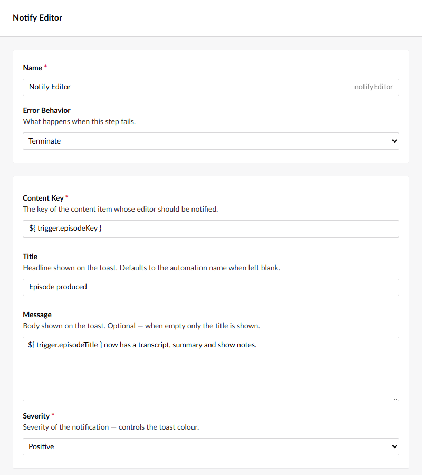Click the 'What happens when this step fails.' description

79,121
